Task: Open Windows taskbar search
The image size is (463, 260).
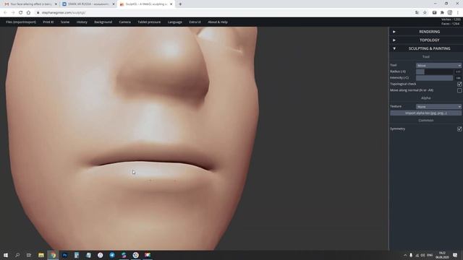Action: pos(17,255)
